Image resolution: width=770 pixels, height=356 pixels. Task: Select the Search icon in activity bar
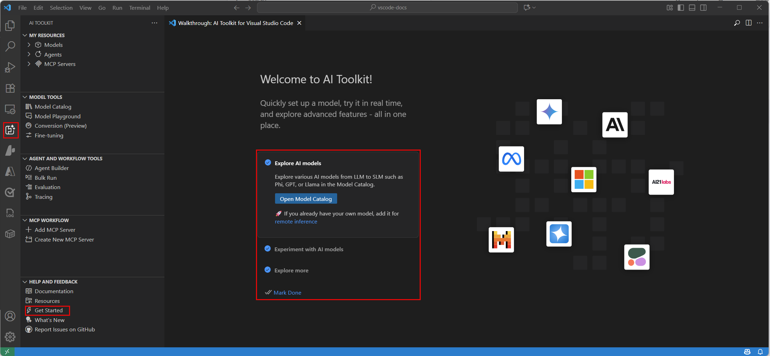click(x=10, y=46)
